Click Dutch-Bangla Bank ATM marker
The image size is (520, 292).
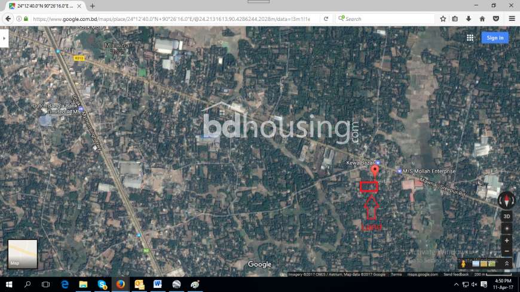(81, 109)
